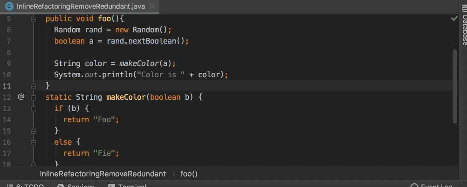Click the @ gutter icon on line 12
The height and width of the screenshot is (187, 467).
(x=21, y=97)
